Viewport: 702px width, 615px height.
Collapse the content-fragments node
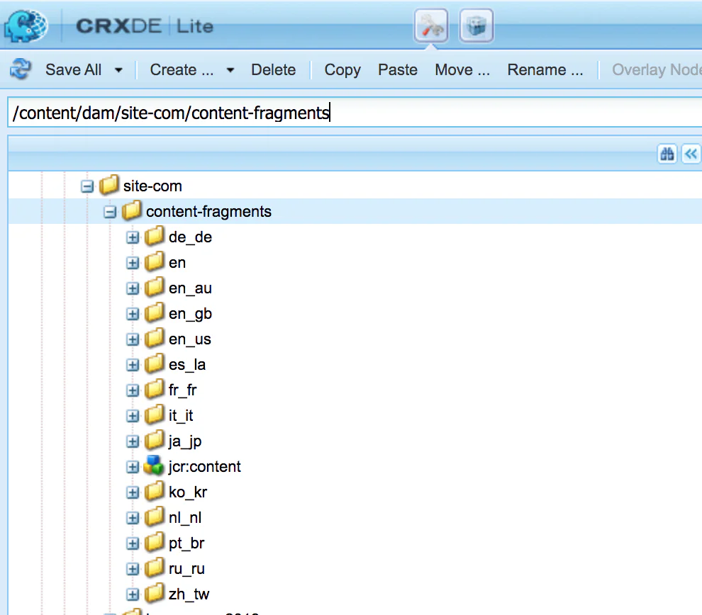(110, 212)
